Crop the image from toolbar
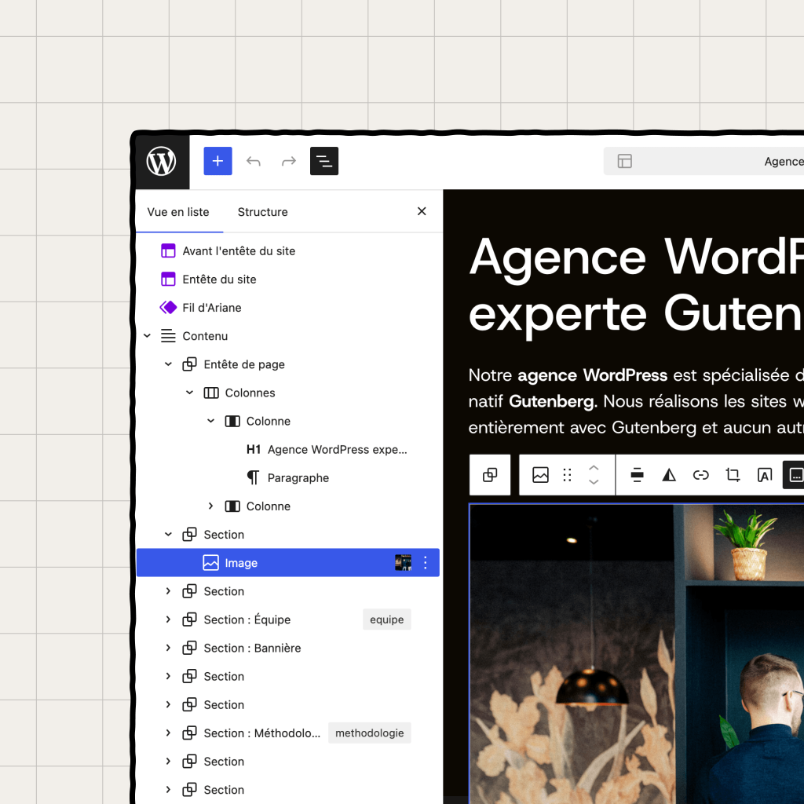Viewport: 804px width, 804px height. 733,475
